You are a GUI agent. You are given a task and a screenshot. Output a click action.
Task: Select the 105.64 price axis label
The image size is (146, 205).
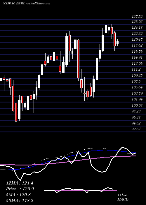pos(137,87)
